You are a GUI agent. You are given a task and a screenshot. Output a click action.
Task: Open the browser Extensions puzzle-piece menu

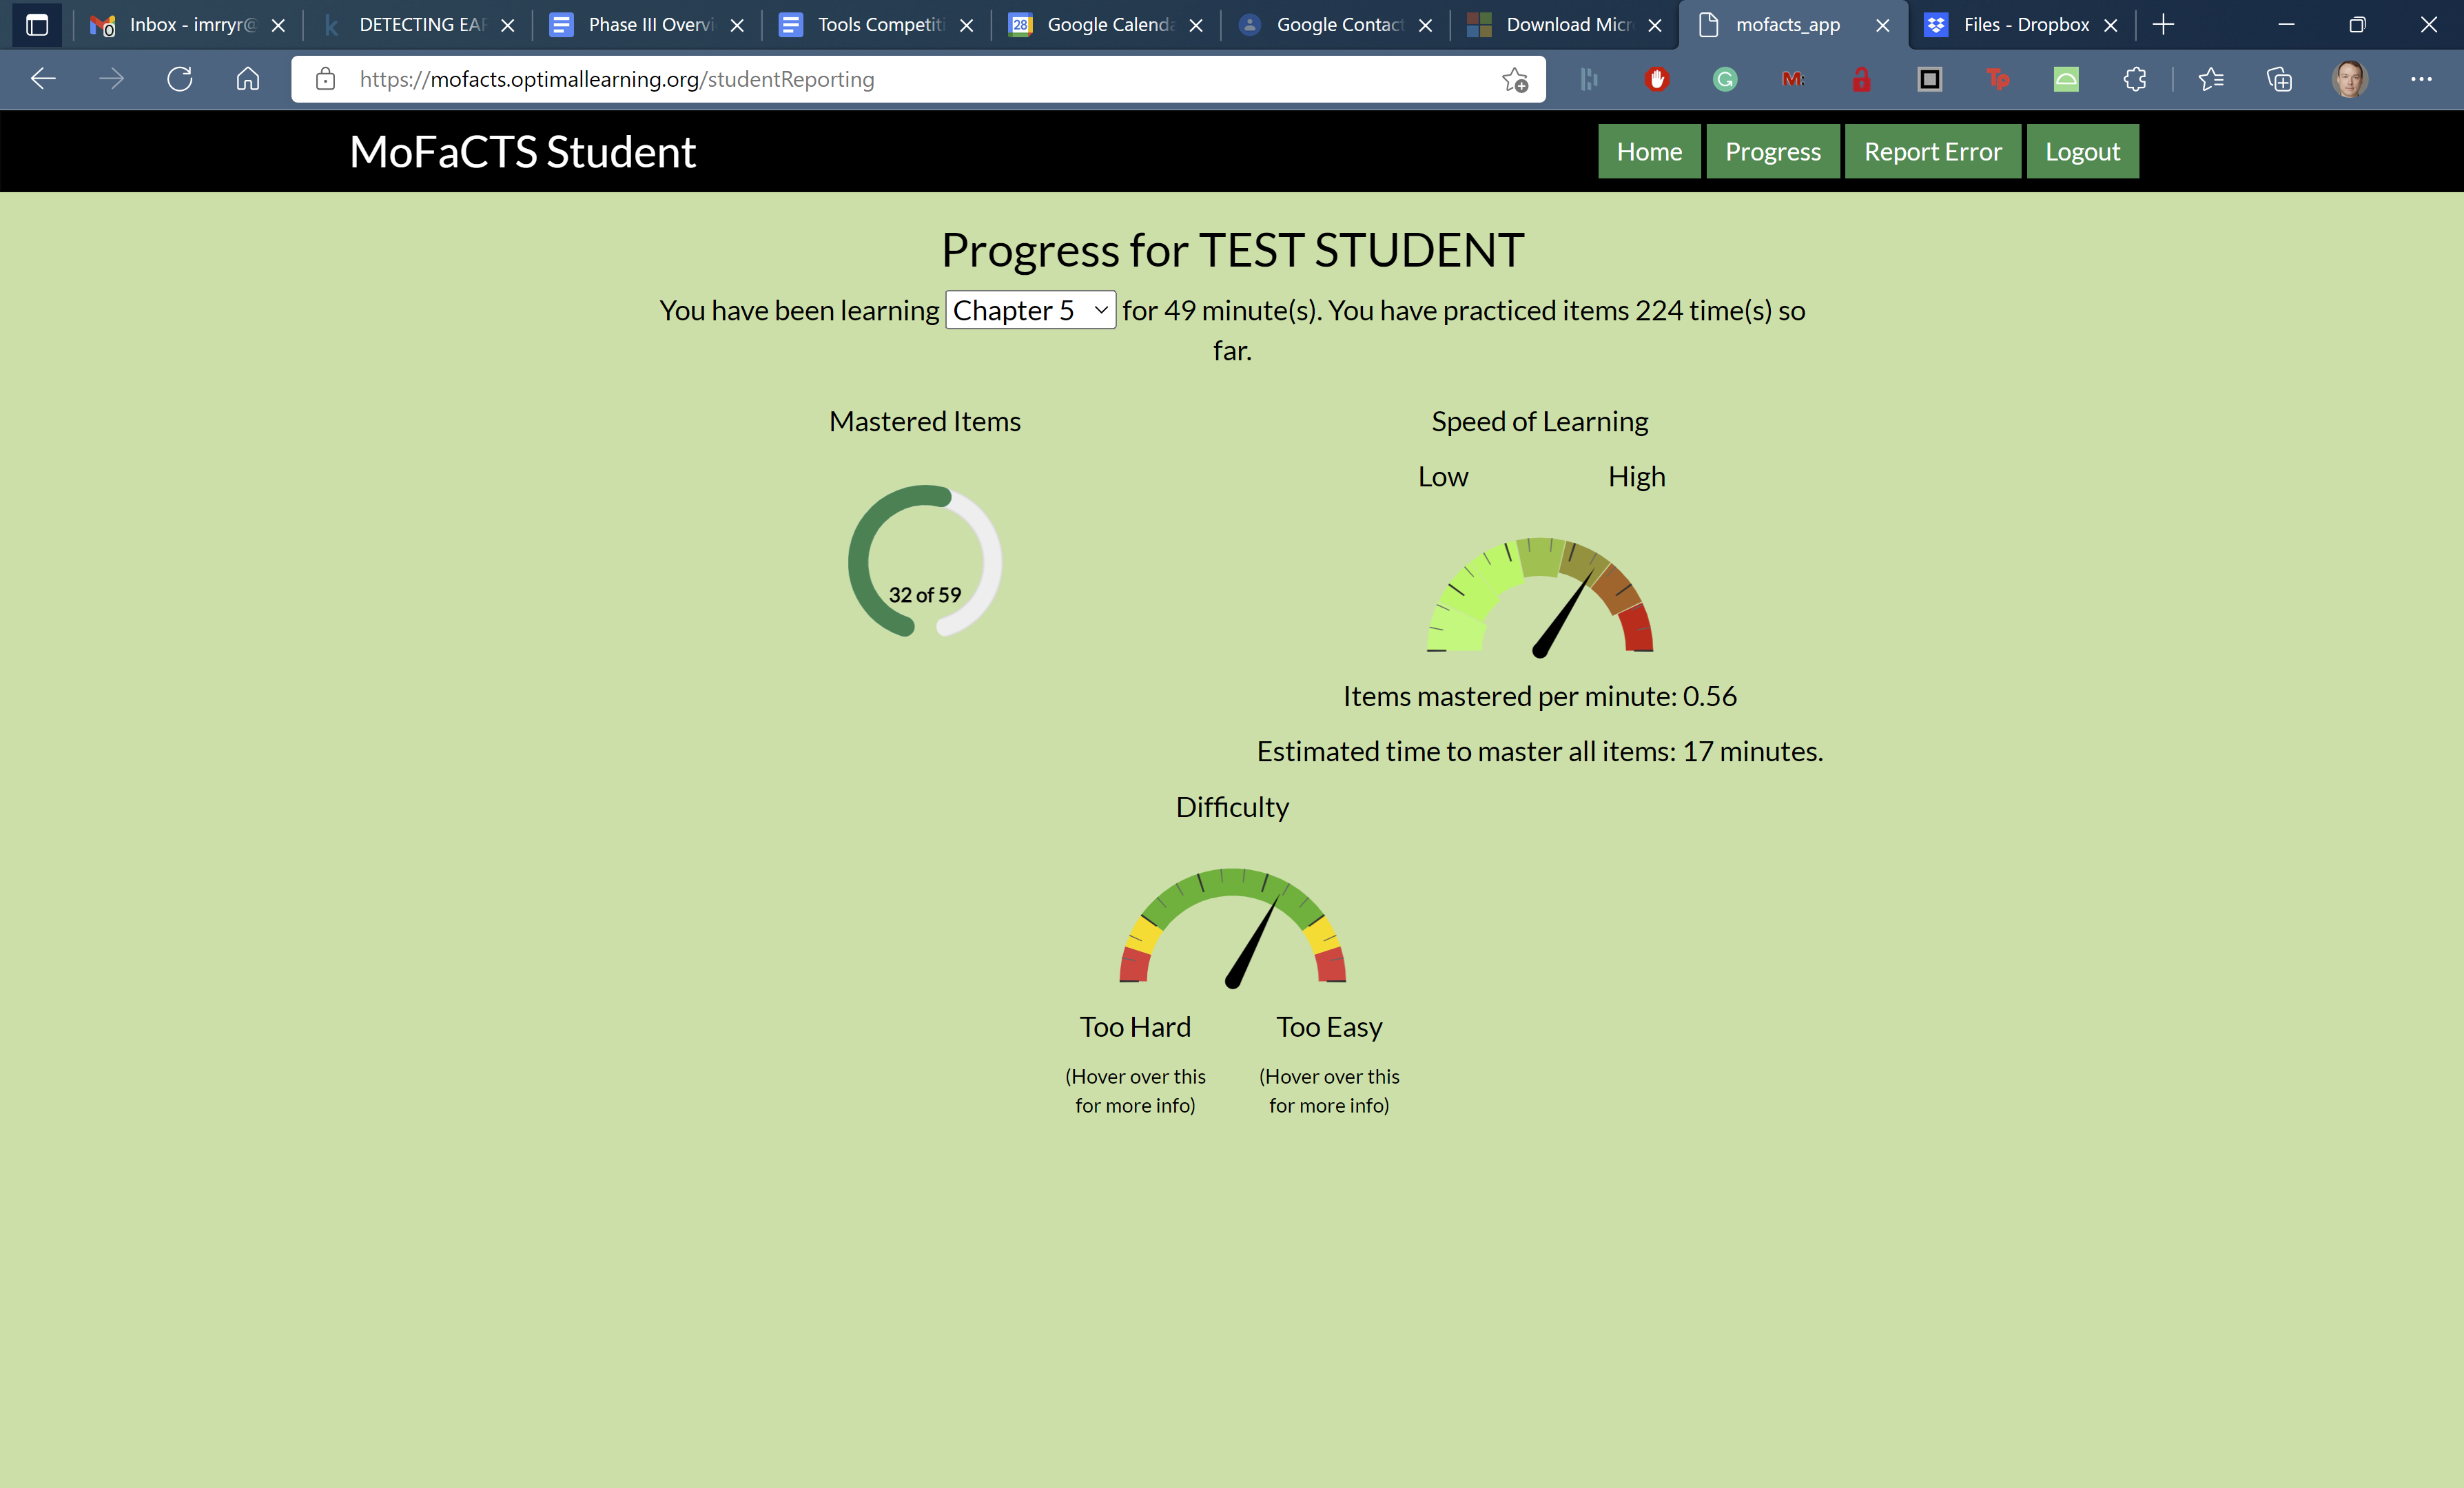[x=2135, y=80]
